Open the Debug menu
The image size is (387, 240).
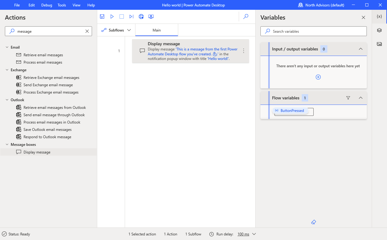[x=47, y=5]
